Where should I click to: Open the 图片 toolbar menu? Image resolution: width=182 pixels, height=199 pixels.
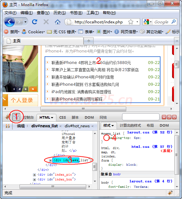pos(104,32)
